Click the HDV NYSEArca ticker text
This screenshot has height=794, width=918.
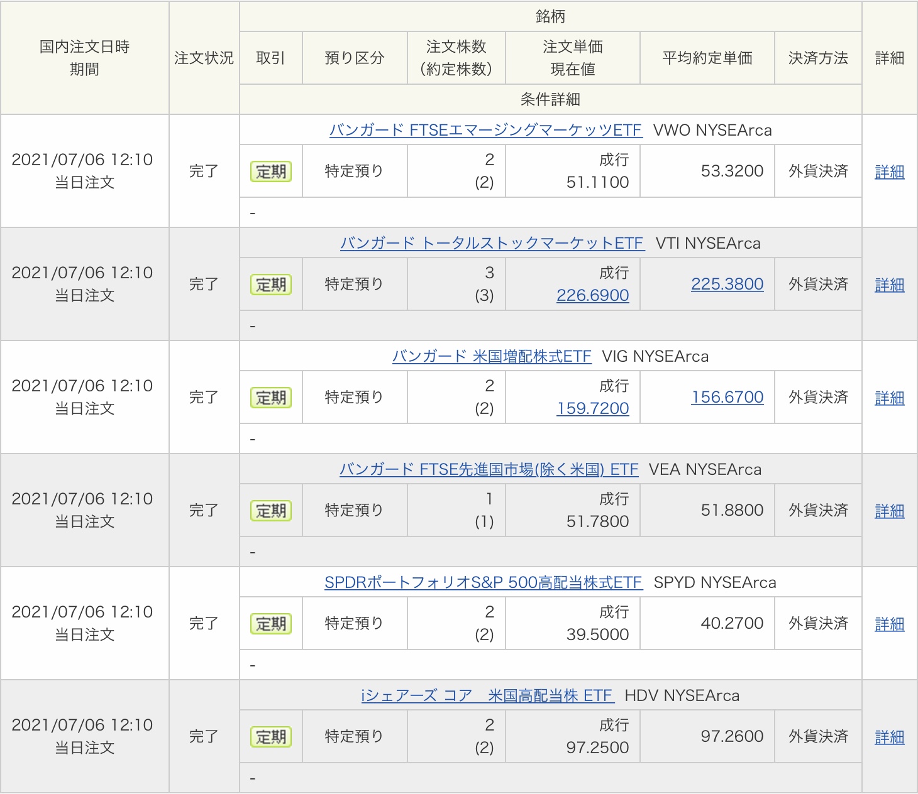coord(682,695)
